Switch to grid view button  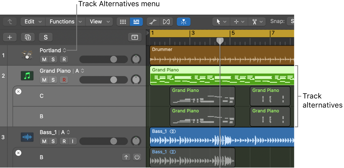point(123,22)
